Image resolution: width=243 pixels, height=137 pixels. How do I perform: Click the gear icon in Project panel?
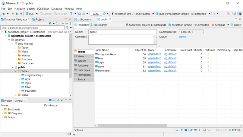click(50, 100)
